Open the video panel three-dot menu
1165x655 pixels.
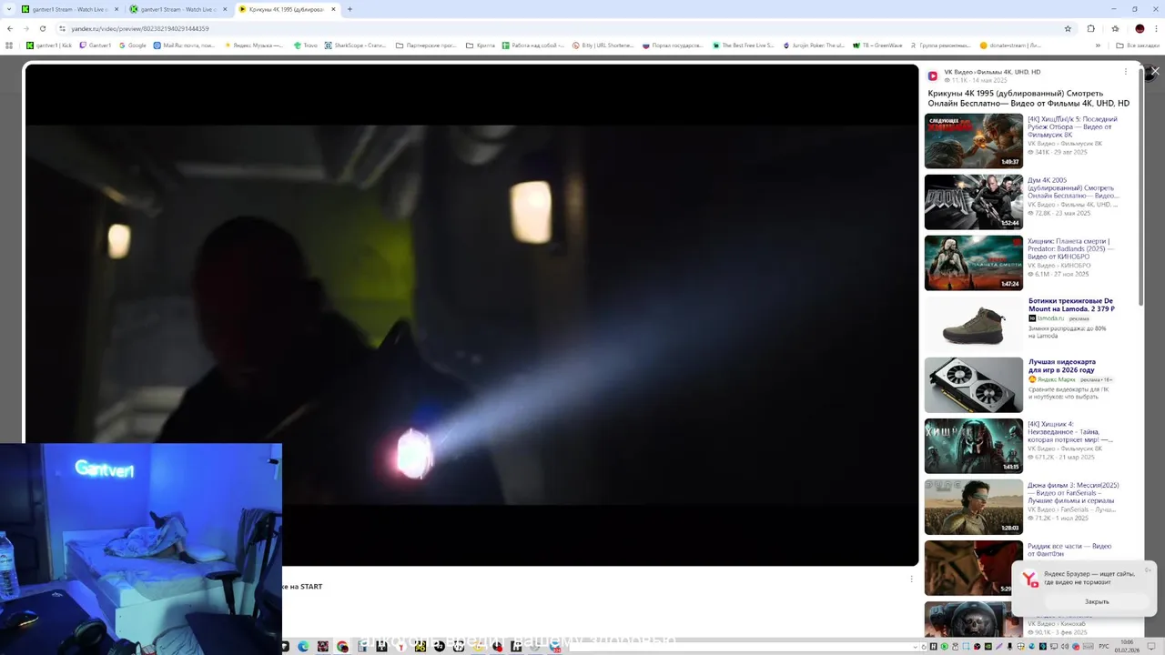1125,72
